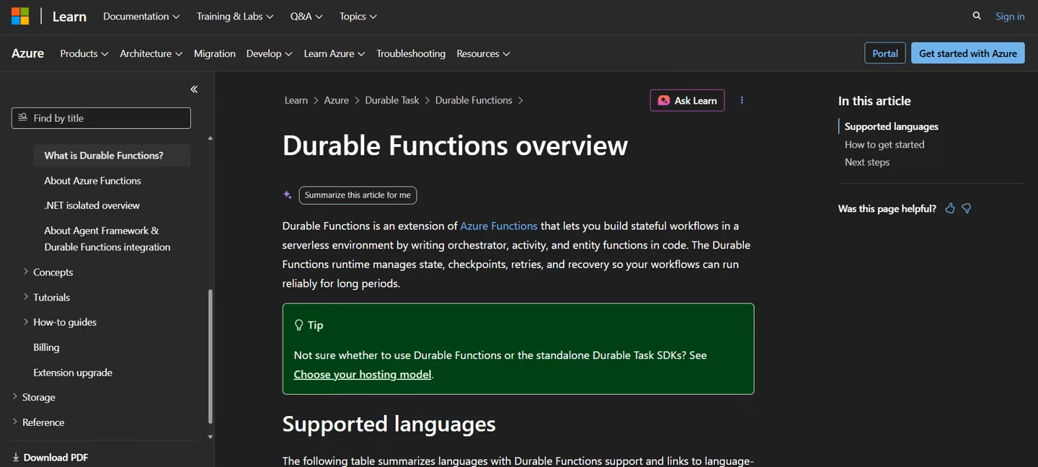
Task: Open the Architecture dropdown
Action: click(151, 53)
